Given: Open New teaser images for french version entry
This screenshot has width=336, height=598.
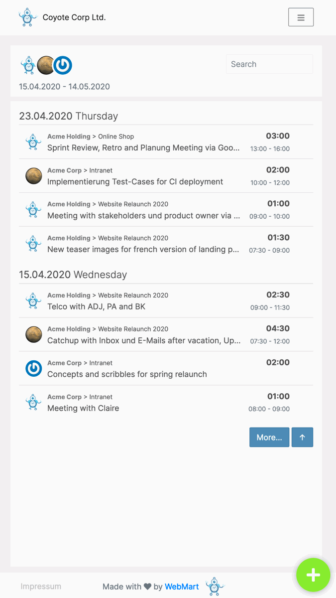Looking at the screenshot, I should click(166, 244).
